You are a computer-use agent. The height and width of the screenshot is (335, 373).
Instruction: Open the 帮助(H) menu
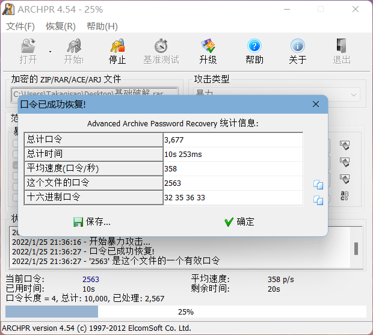coord(102,26)
